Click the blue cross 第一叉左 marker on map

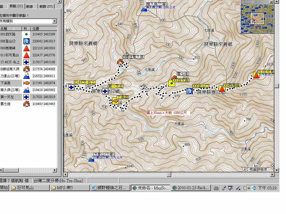(x=105, y=91)
